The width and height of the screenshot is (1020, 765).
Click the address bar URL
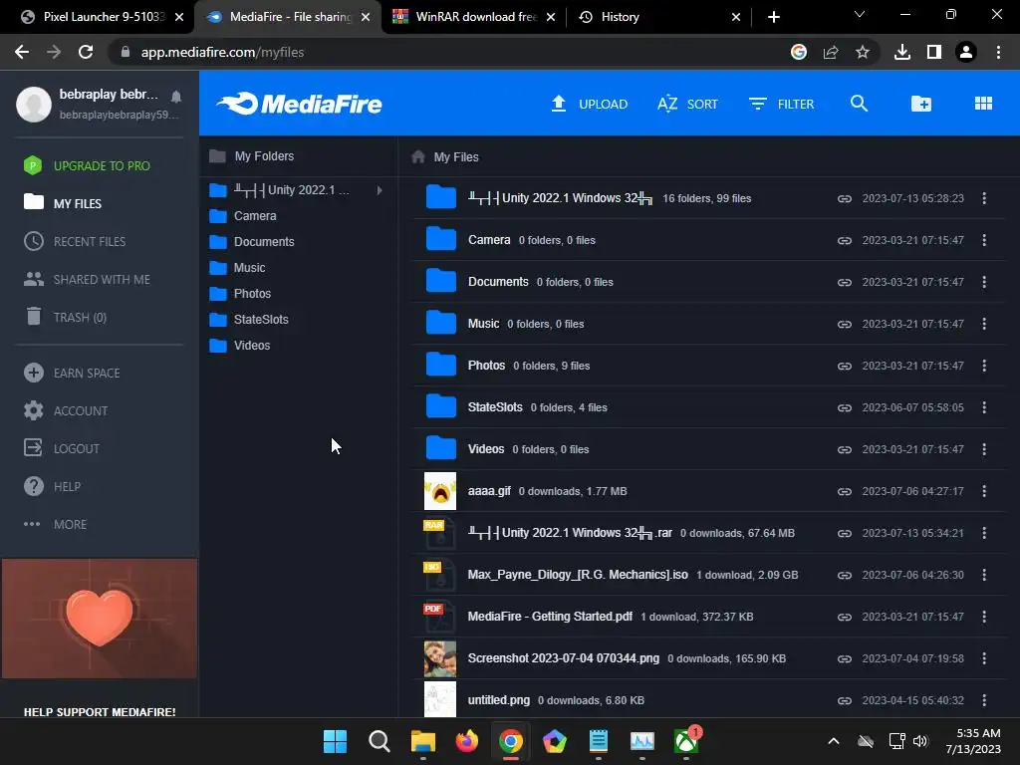222,52
